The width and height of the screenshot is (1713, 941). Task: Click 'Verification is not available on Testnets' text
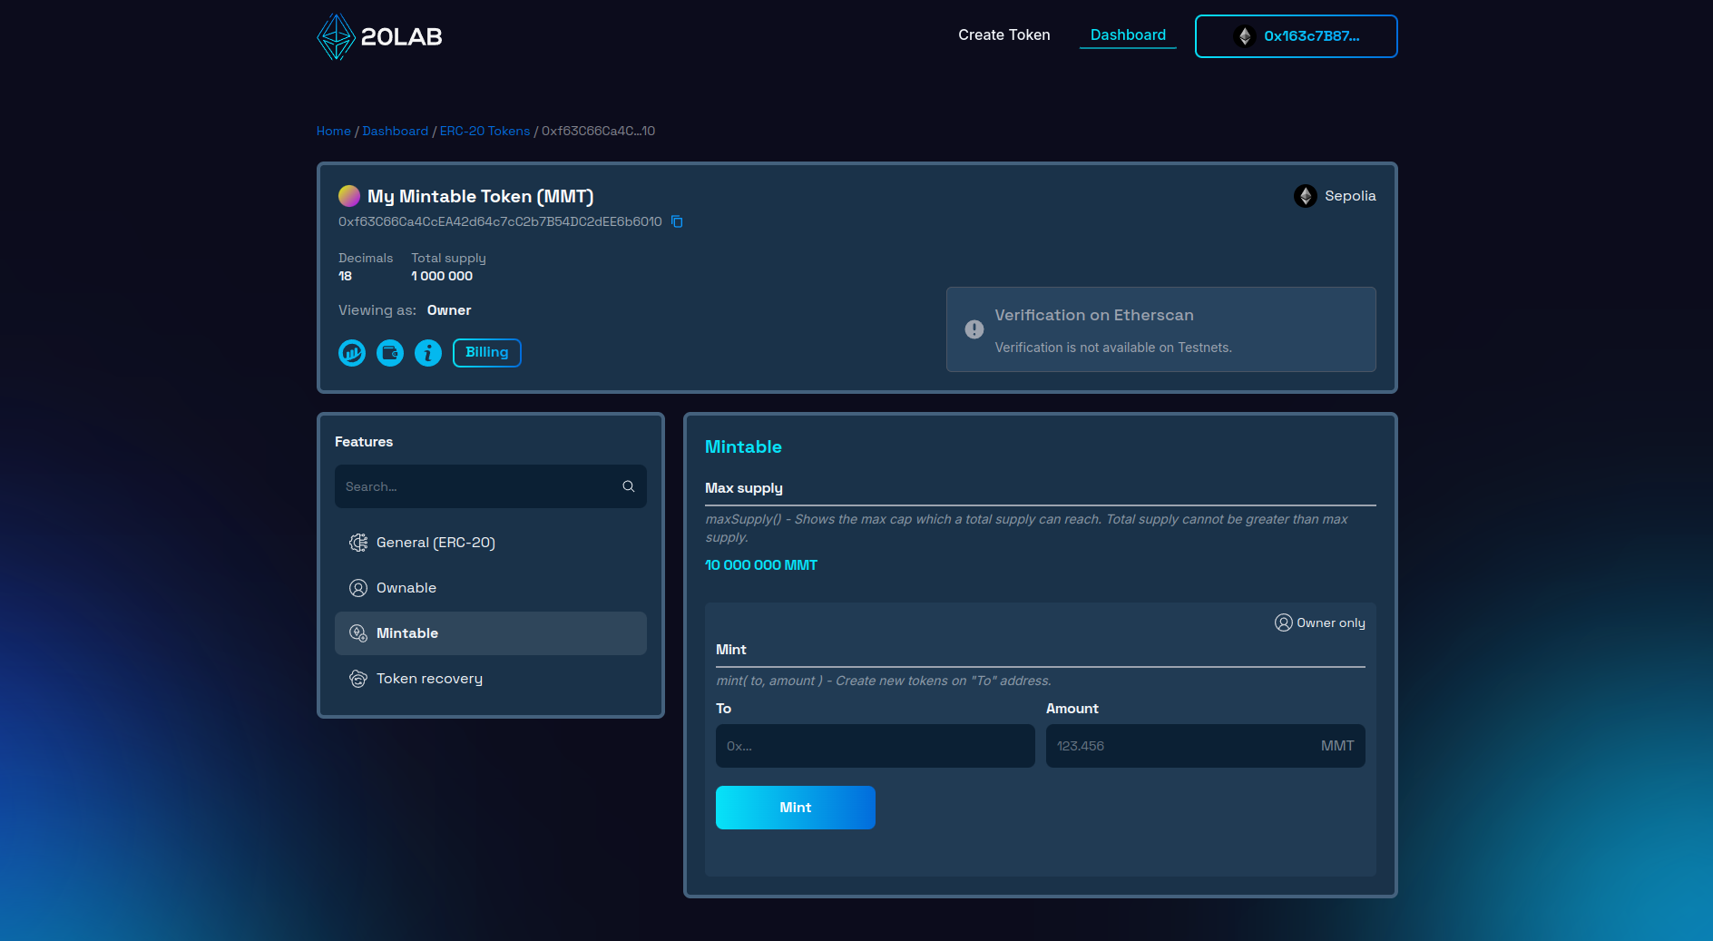click(1113, 348)
